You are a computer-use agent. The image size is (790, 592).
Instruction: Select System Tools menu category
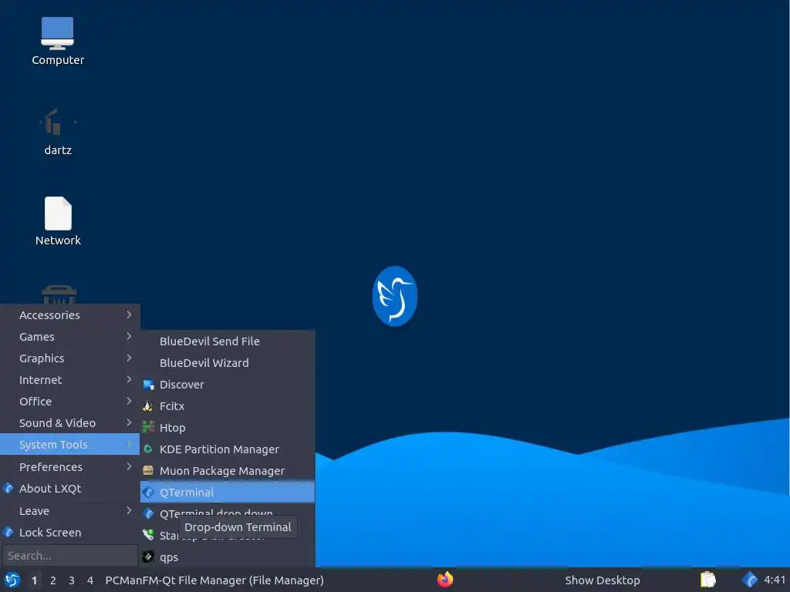pyautogui.click(x=69, y=444)
